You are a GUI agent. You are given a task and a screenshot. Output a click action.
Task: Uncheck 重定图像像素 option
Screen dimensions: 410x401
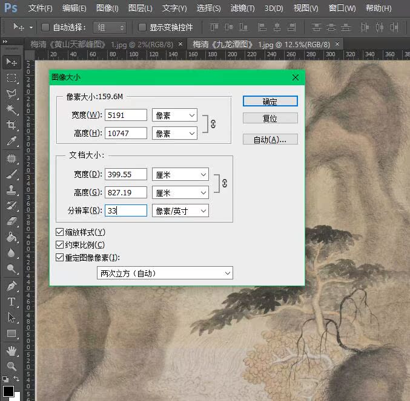tap(59, 258)
